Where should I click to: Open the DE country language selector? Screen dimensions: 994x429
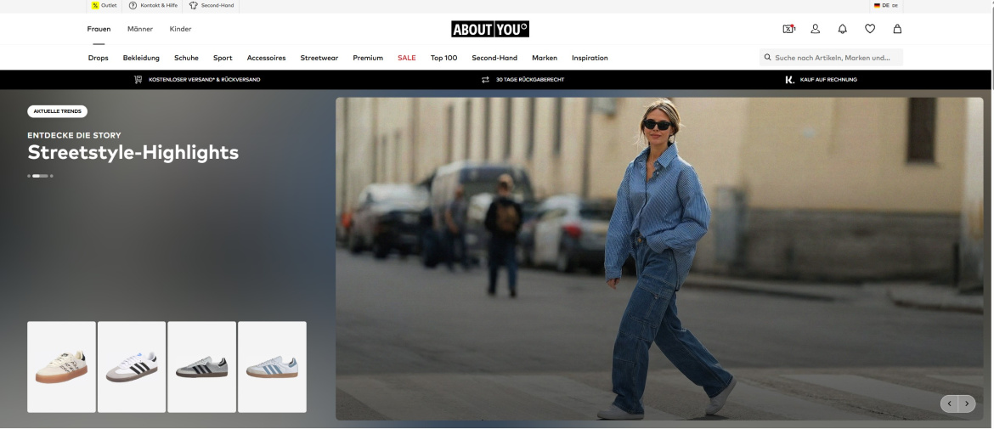(885, 6)
